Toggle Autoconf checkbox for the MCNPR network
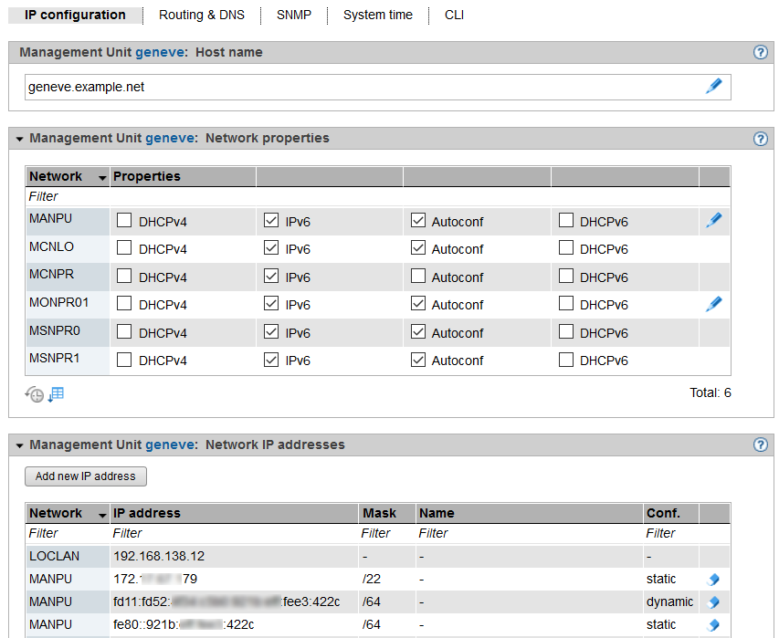 418,277
